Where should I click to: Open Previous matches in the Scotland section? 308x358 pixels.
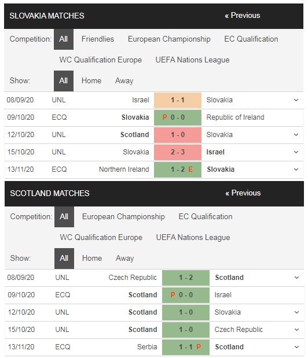(243, 193)
